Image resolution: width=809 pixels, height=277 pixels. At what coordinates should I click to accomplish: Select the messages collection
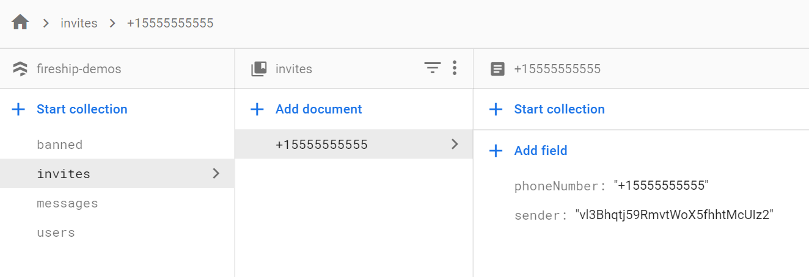coord(67,203)
